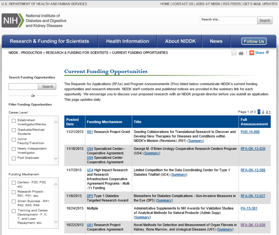Open Summary for Seeding Collaborations grant
The height and width of the screenshot is (235, 279).
coord(196,141)
